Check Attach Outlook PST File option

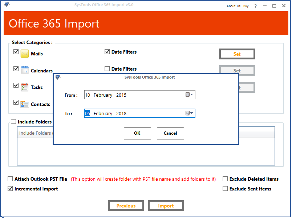(10, 179)
